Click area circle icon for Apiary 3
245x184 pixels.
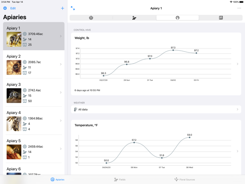(x=25, y=90)
